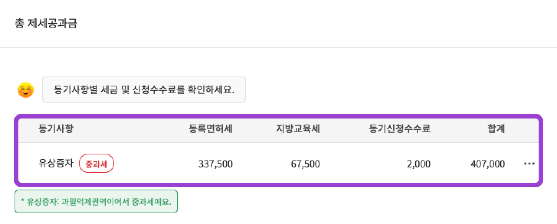557x224 pixels.
Task: Click the green 과밀억제권역 note box
Action: 96,201
